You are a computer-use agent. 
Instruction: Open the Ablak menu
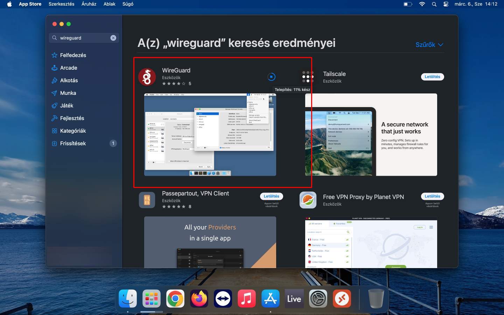click(x=110, y=4)
